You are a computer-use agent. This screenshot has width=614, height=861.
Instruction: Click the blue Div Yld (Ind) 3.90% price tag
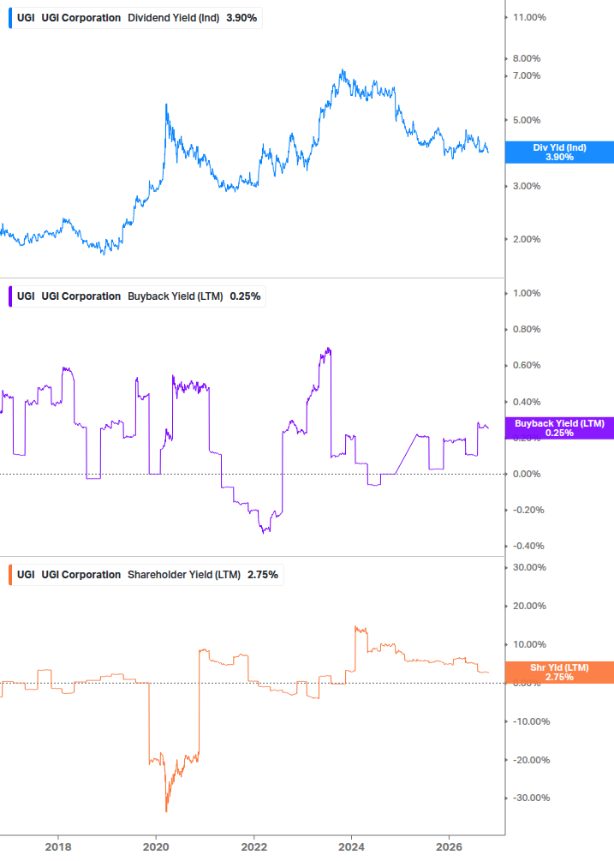click(x=559, y=152)
